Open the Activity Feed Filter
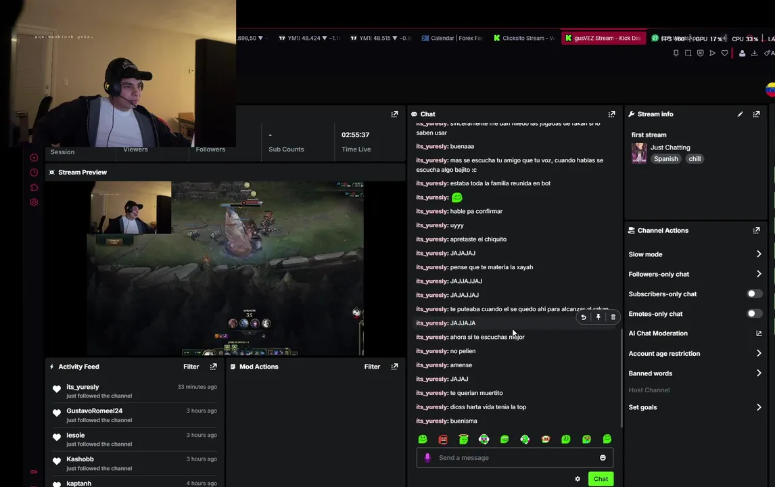Viewport: 775px width, 487px height. pos(191,367)
